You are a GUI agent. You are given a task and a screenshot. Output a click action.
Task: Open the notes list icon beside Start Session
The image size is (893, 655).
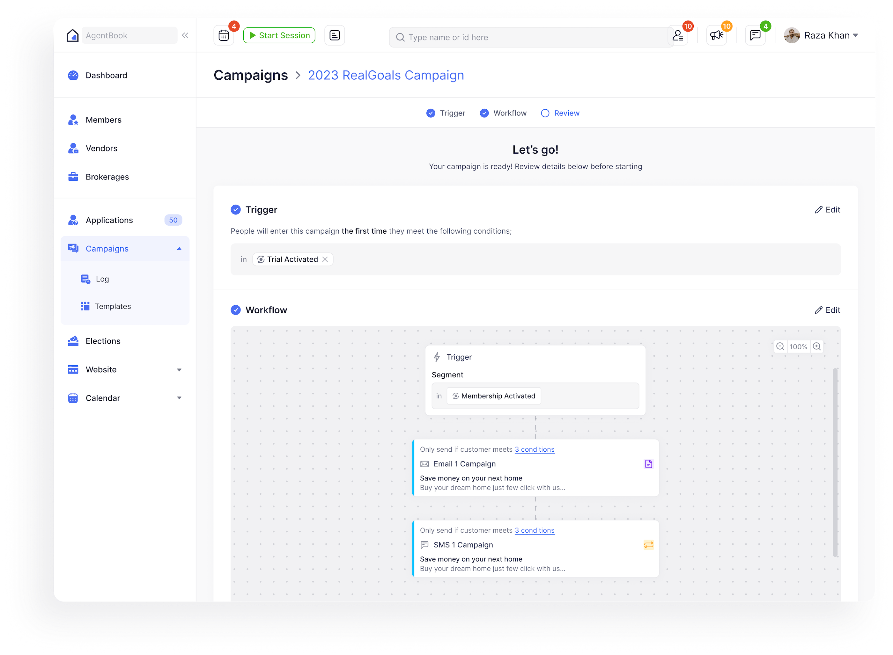(335, 36)
